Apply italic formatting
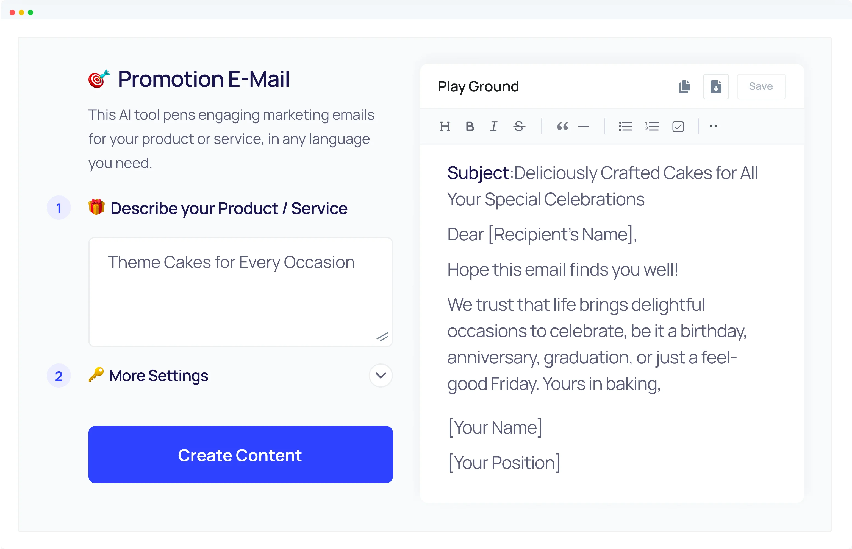Screen dimensions: 852x549 coord(494,126)
